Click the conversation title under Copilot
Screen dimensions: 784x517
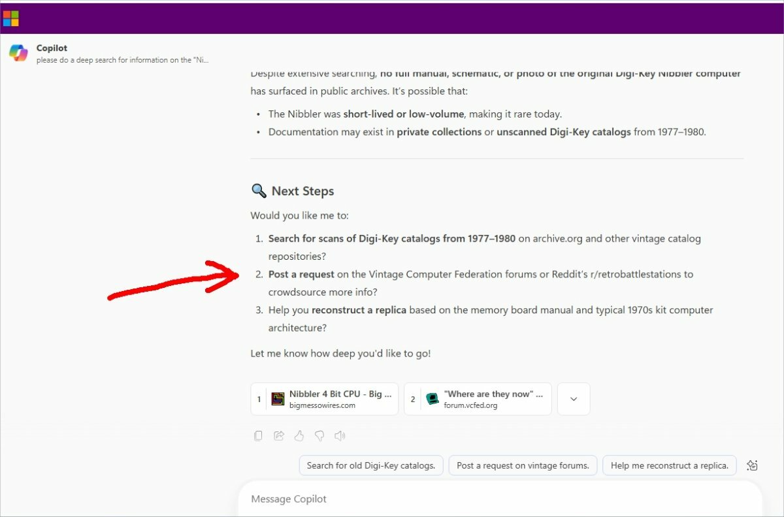click(x=123, y=60)
